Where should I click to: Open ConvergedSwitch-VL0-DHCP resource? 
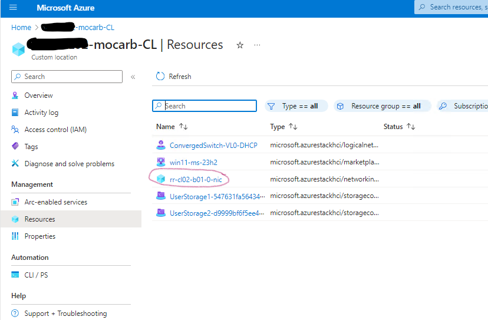[213, 146]
